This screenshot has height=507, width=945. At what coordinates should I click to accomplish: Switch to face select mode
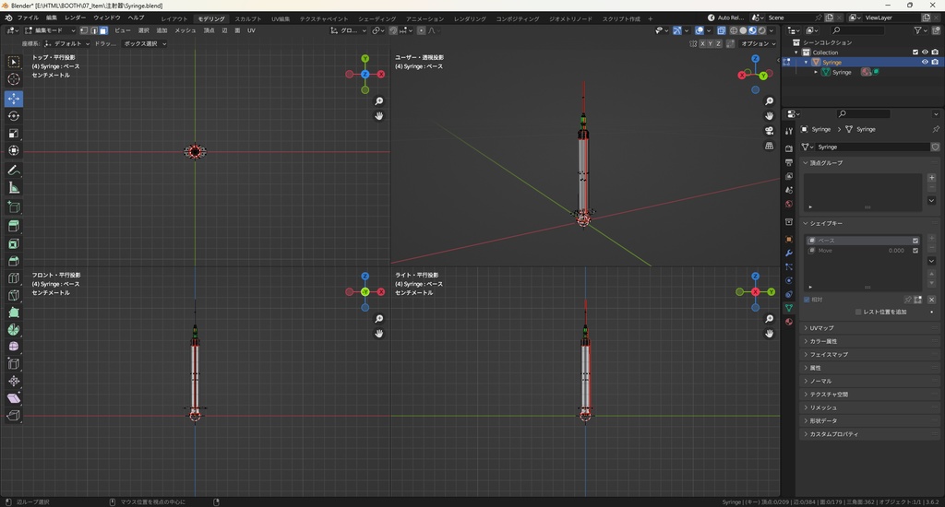point(102,30)
